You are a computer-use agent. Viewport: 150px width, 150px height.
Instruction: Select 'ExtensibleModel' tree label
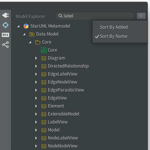[64, 114]
